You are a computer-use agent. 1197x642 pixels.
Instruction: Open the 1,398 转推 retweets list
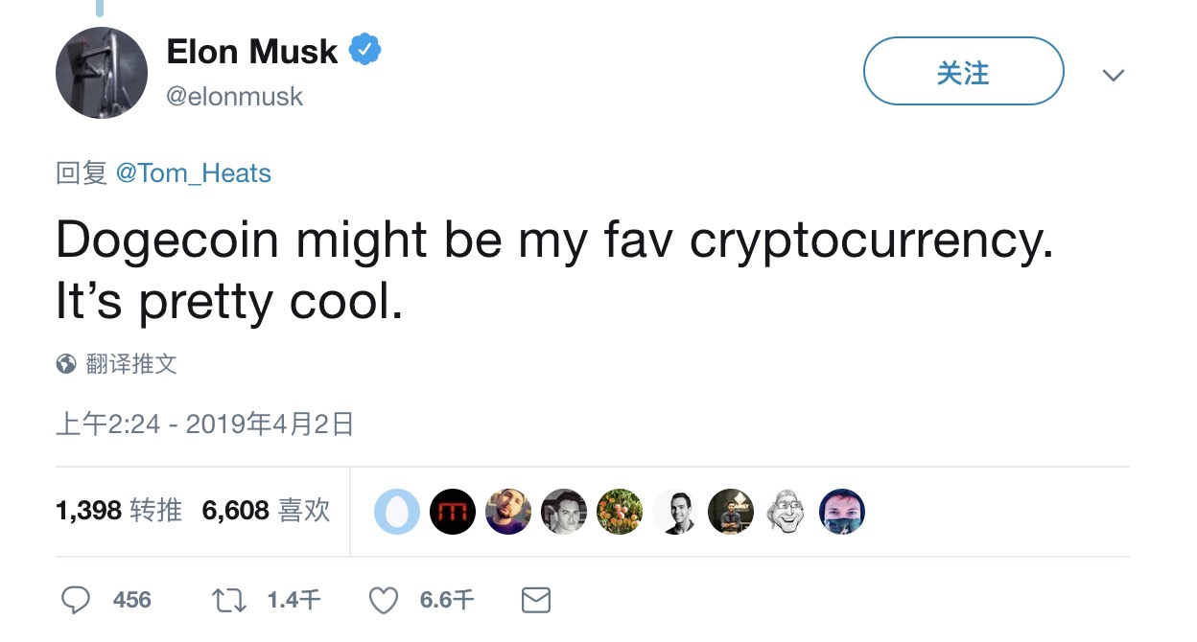[x=117, y=511]
